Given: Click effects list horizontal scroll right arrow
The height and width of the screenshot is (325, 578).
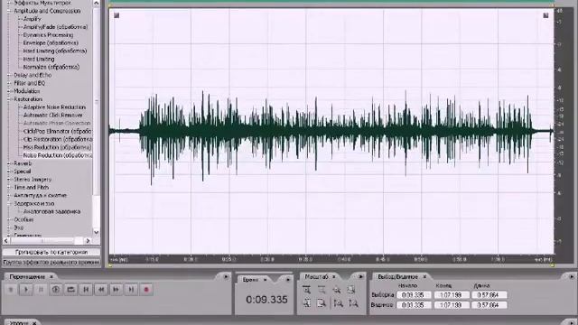Looking at the screenshot, I should [88, 241].
